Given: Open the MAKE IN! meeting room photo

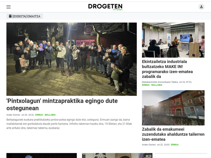Looking at the screenshot, I should click(173, 40).
